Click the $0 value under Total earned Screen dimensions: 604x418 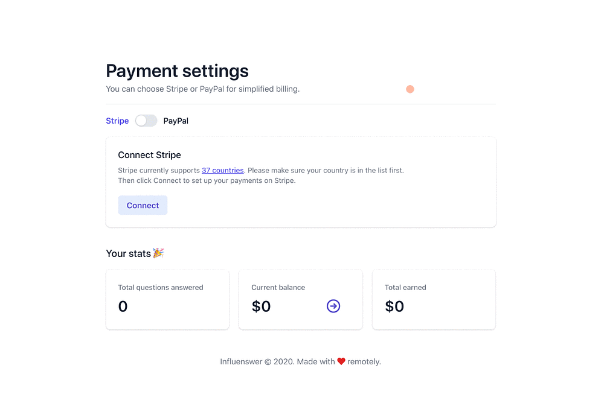(394, 306)
